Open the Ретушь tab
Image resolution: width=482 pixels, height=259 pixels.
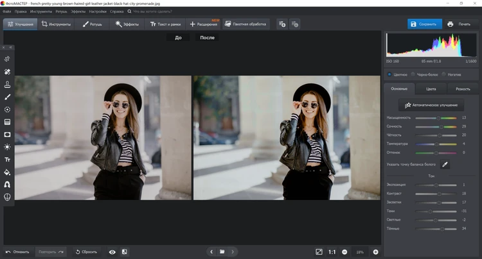click(x=92, y=24)
